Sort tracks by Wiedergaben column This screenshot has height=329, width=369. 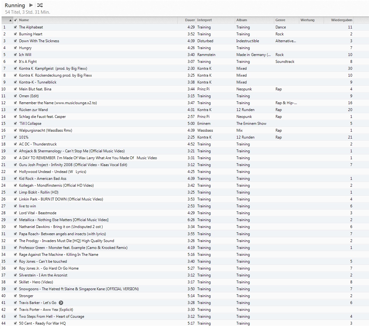point(339,20)
